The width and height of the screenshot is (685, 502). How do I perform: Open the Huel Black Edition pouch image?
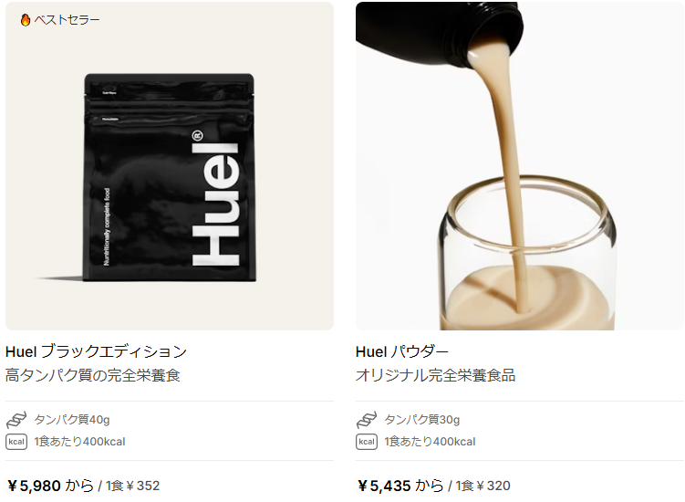(170, 166)
